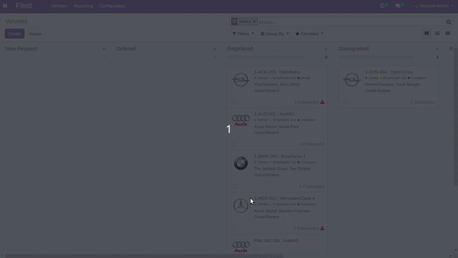Click the Downgraded column progress bar
Screen dimensions: 458x258
(376, 57)
